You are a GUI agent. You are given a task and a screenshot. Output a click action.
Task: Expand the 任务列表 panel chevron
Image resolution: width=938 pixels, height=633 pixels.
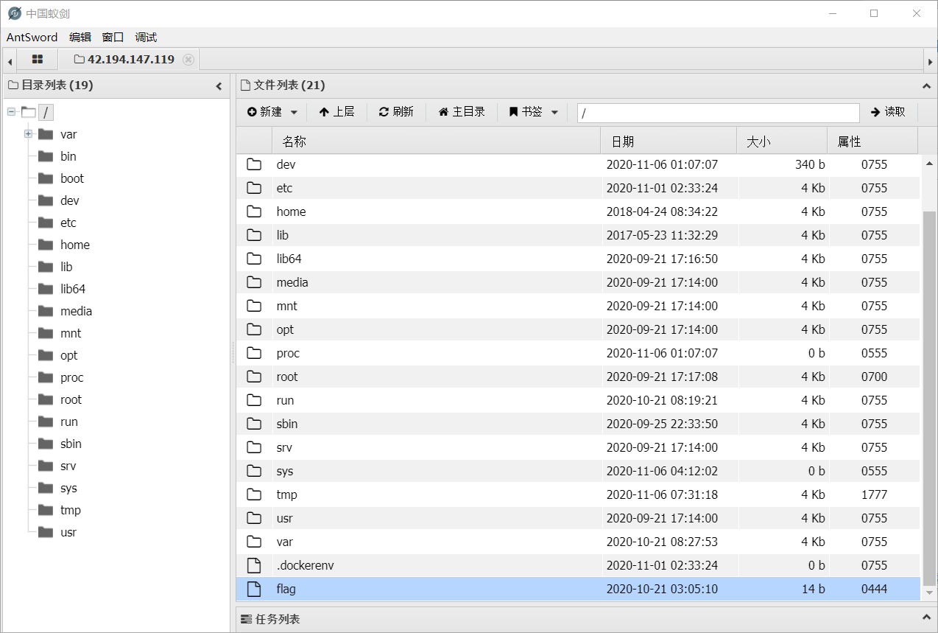pos(926,618)
